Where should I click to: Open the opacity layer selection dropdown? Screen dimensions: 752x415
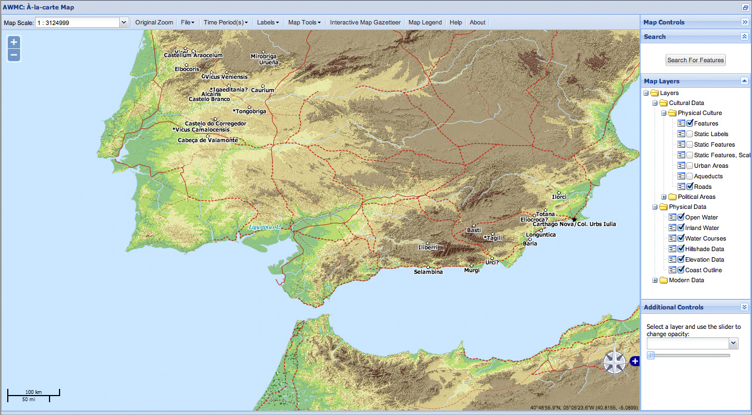pos(734,343)
